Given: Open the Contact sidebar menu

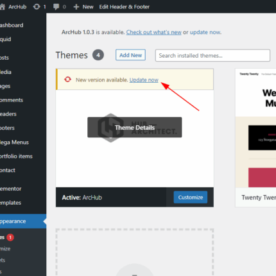Looking at the screenshot, I should (x=8, y=170).
